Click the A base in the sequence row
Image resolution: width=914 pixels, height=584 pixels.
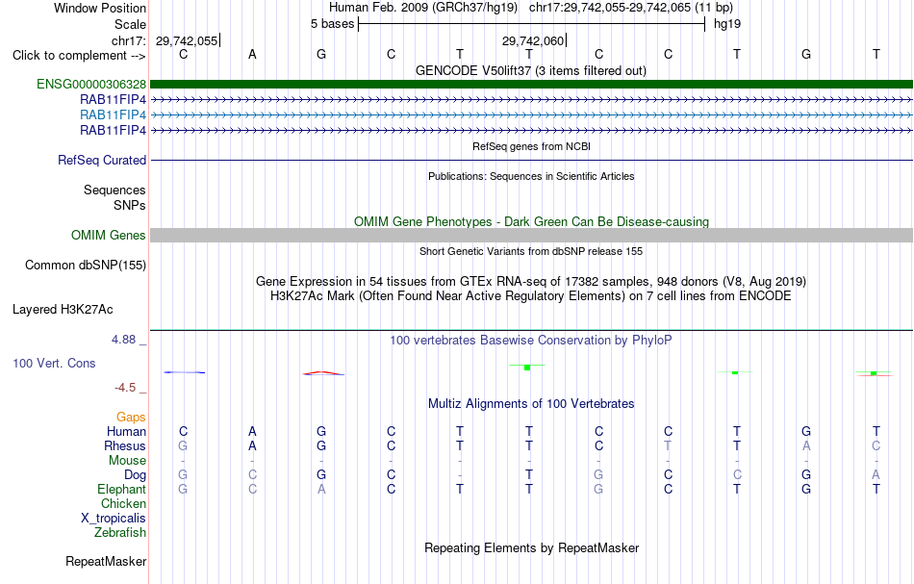[x=252, y=54]
